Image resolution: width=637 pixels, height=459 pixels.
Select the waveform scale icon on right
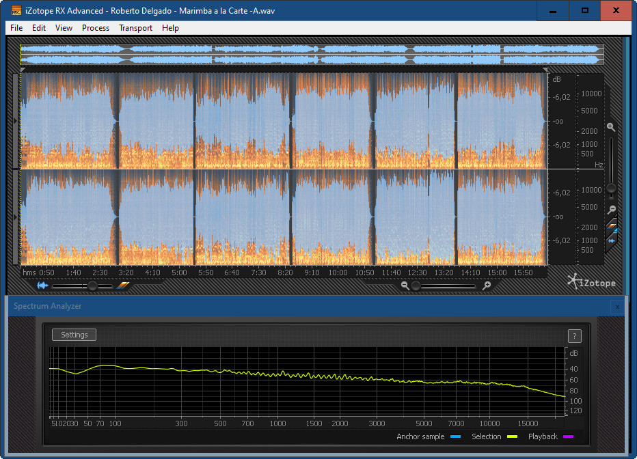tap(612, 240)
